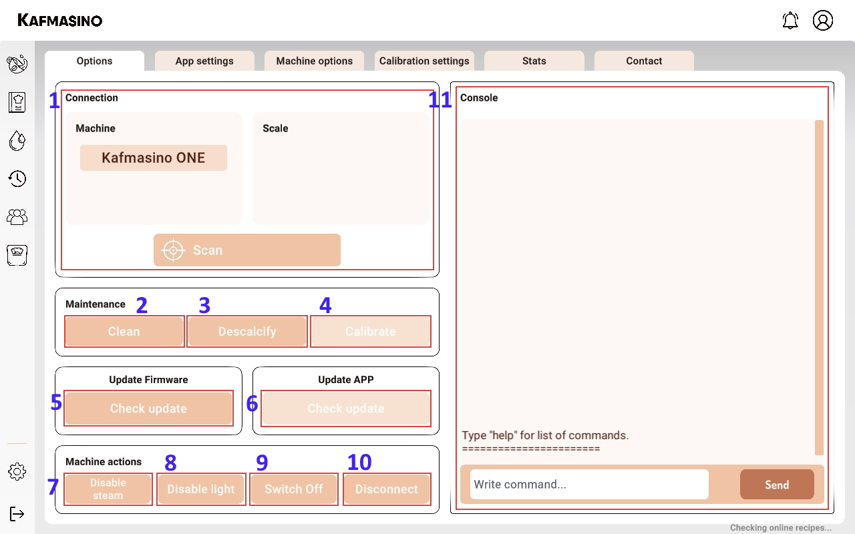Image resolution: width=855 pixels, height=534 pixels.
Task: Click Disable light button
Action: pos(201,489)
